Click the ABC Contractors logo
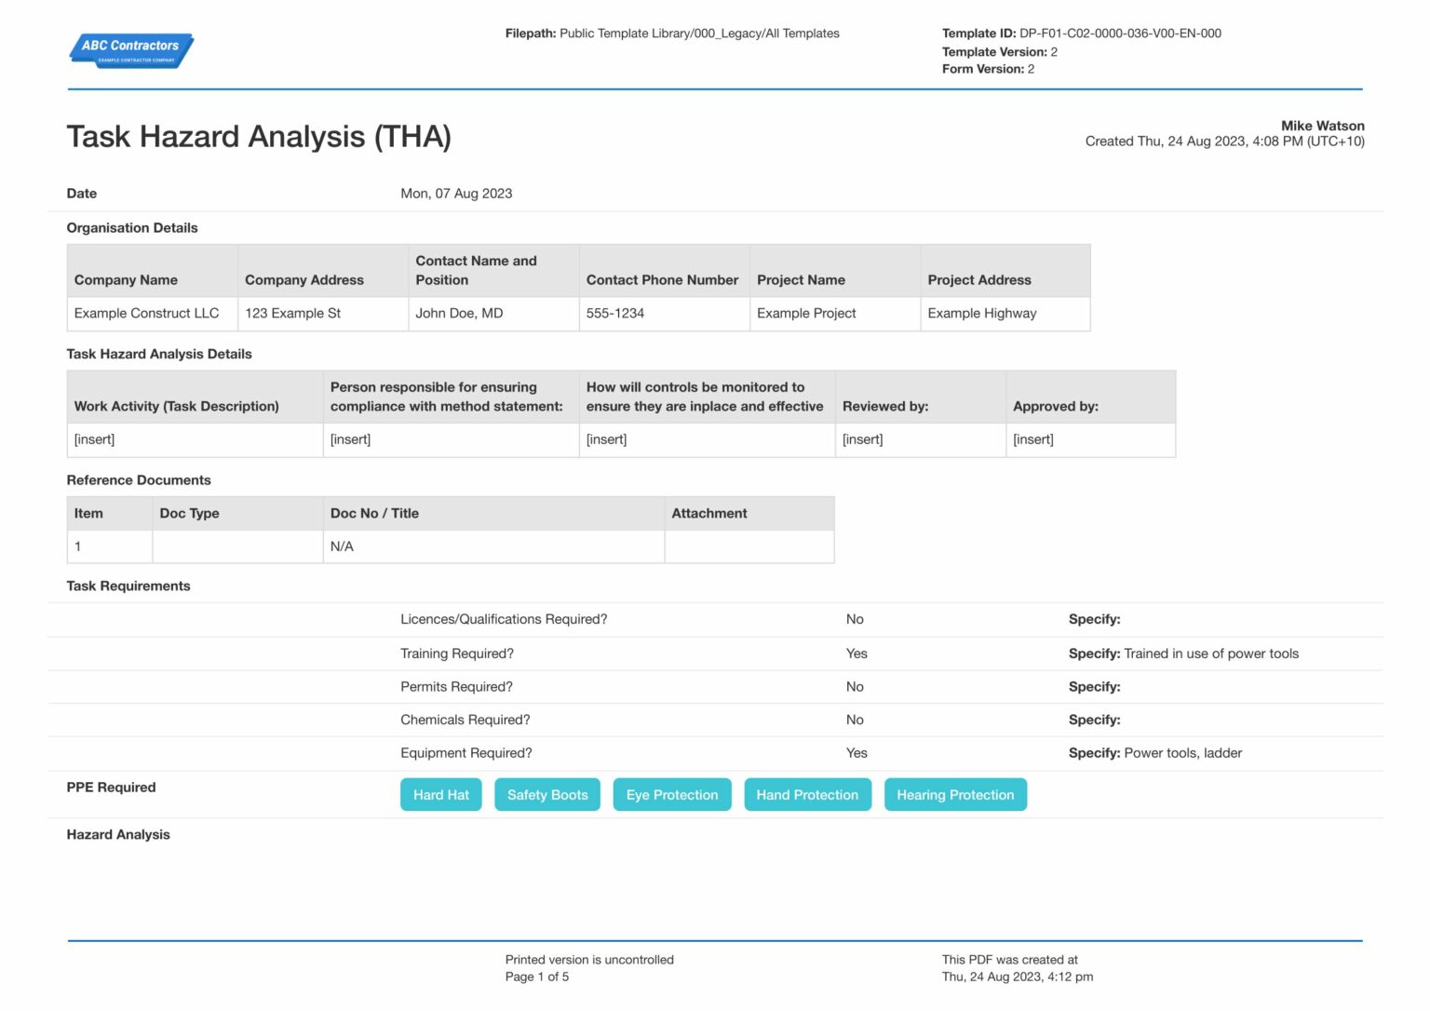The width and height of the screenshot is (1430, 1011). [x=130, y=49]
